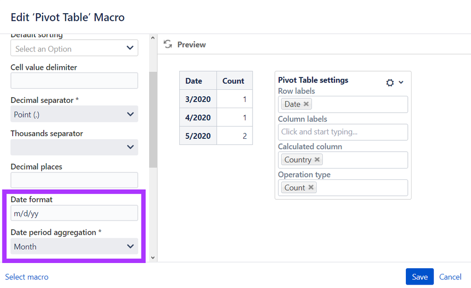Image resolution: width=471 pixels, height=288 pixels.
Task: Remove the Country calculated column tag
Action: pos(317,160)
